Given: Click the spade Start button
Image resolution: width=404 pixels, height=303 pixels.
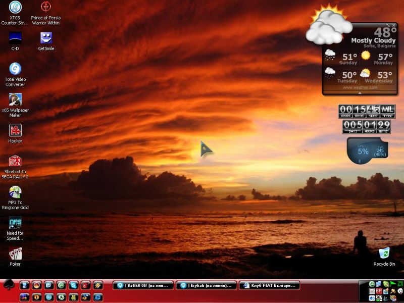Looking at the screenshot, I should click(x=9, y=286).
